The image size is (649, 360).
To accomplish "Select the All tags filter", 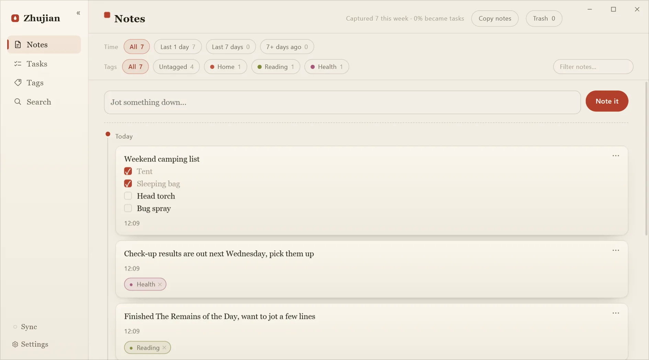I will point(136,67).
